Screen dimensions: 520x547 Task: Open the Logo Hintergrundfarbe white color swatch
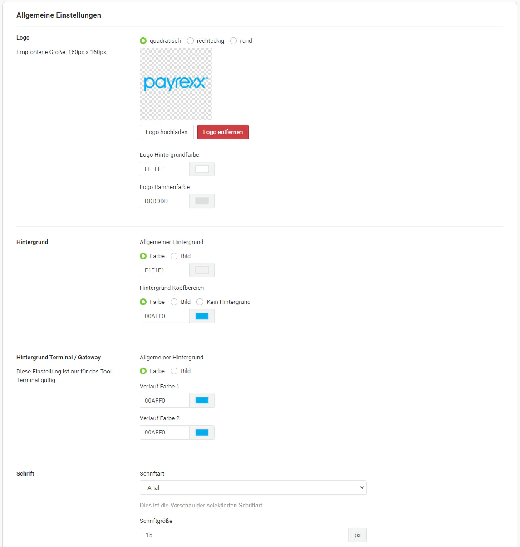pyautogui.click(x=202, y=169)
